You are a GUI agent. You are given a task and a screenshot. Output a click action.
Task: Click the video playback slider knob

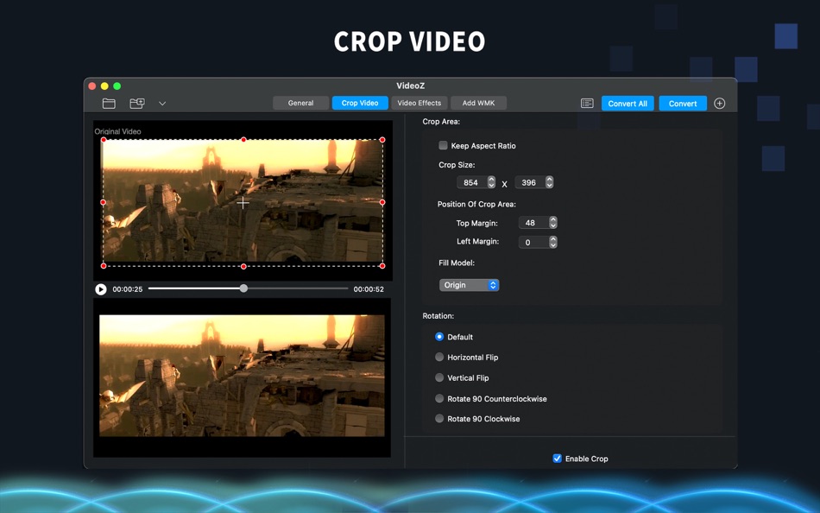[x=243, y=288]
